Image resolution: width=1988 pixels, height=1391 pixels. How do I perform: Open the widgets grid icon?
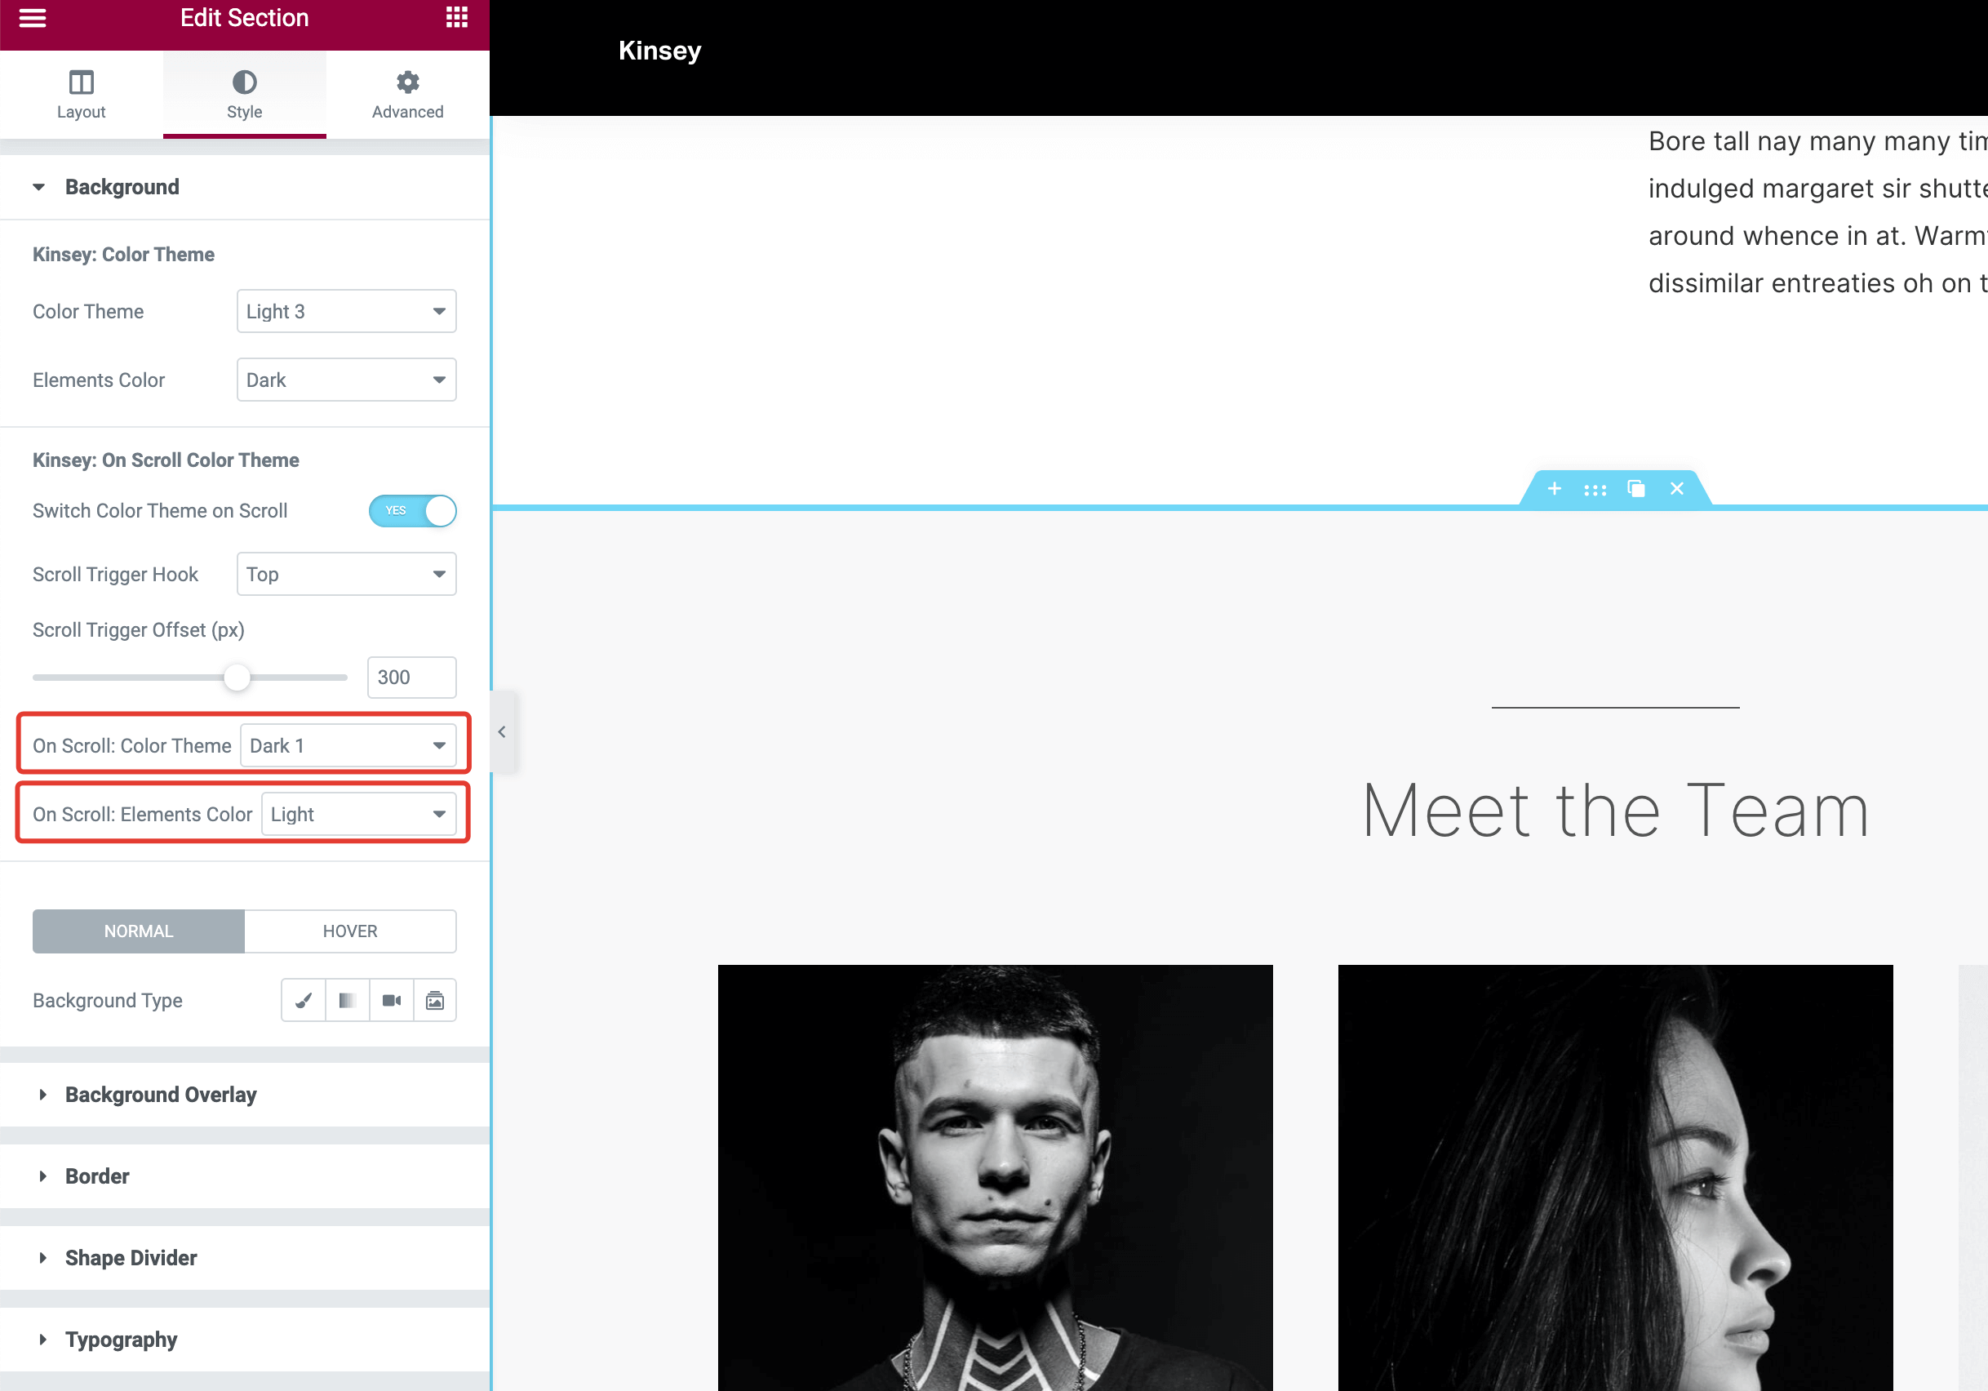click(x=456, y=17)
